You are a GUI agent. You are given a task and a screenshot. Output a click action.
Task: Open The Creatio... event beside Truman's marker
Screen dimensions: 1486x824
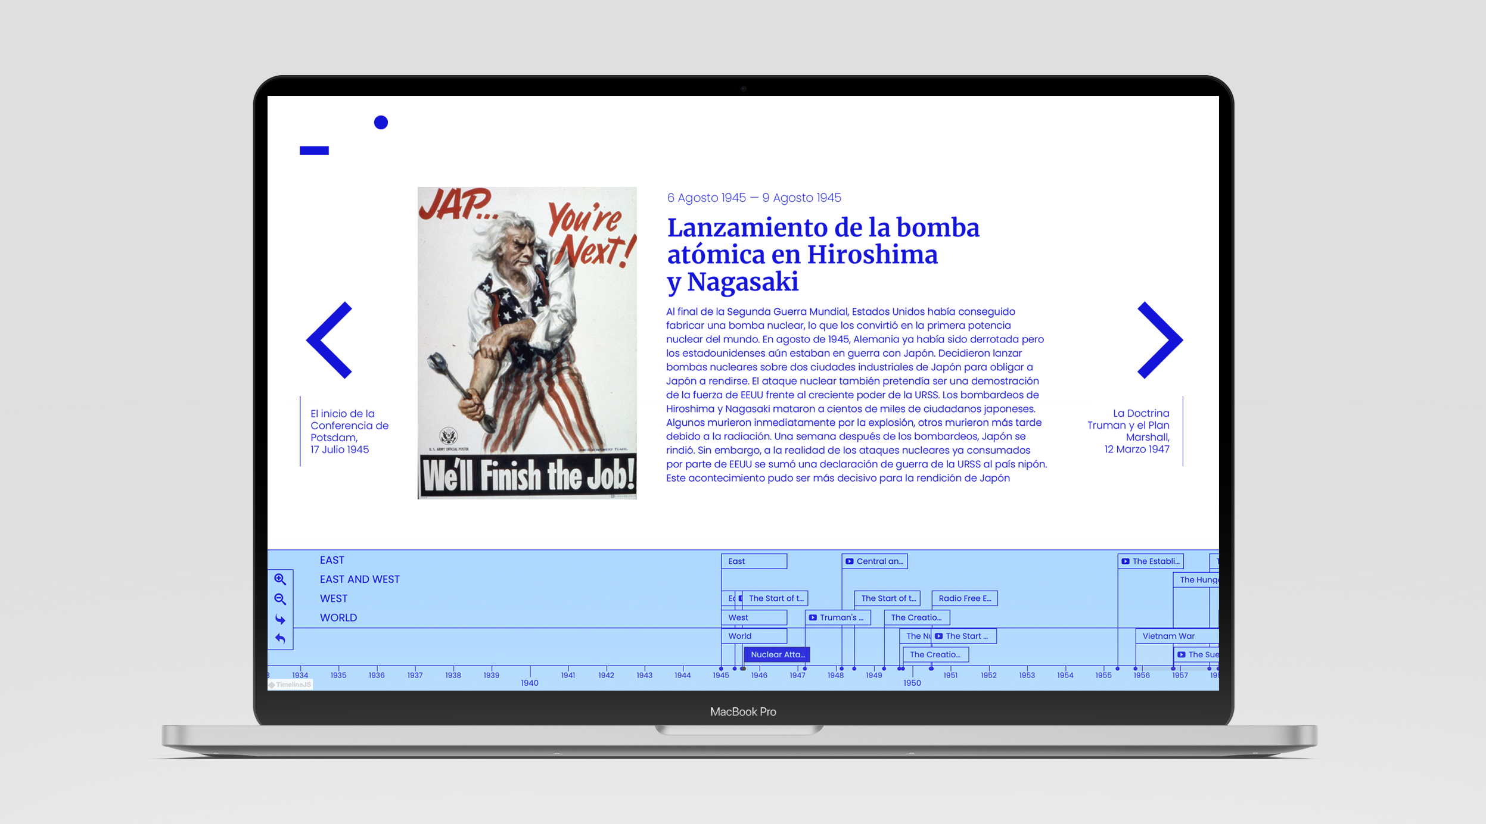point(917,617)
